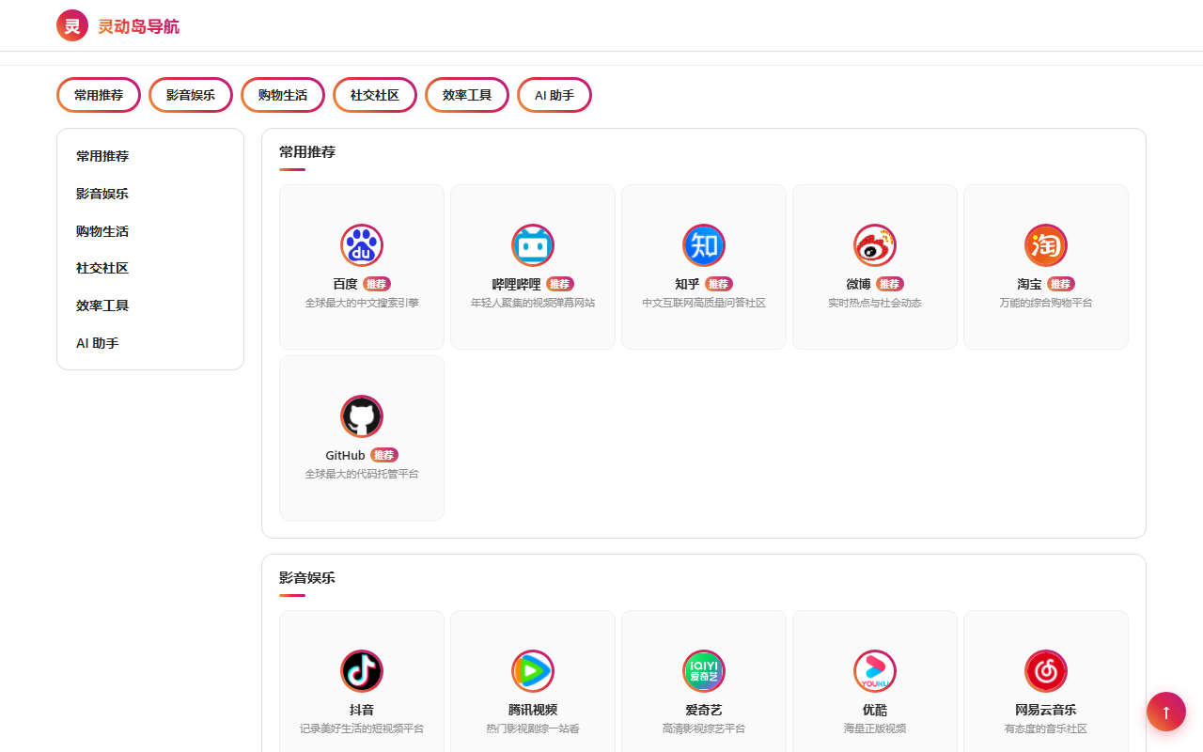1203x752 pixels.
Task: Click the text 万能的综合购物平台
Action: 1046,303
